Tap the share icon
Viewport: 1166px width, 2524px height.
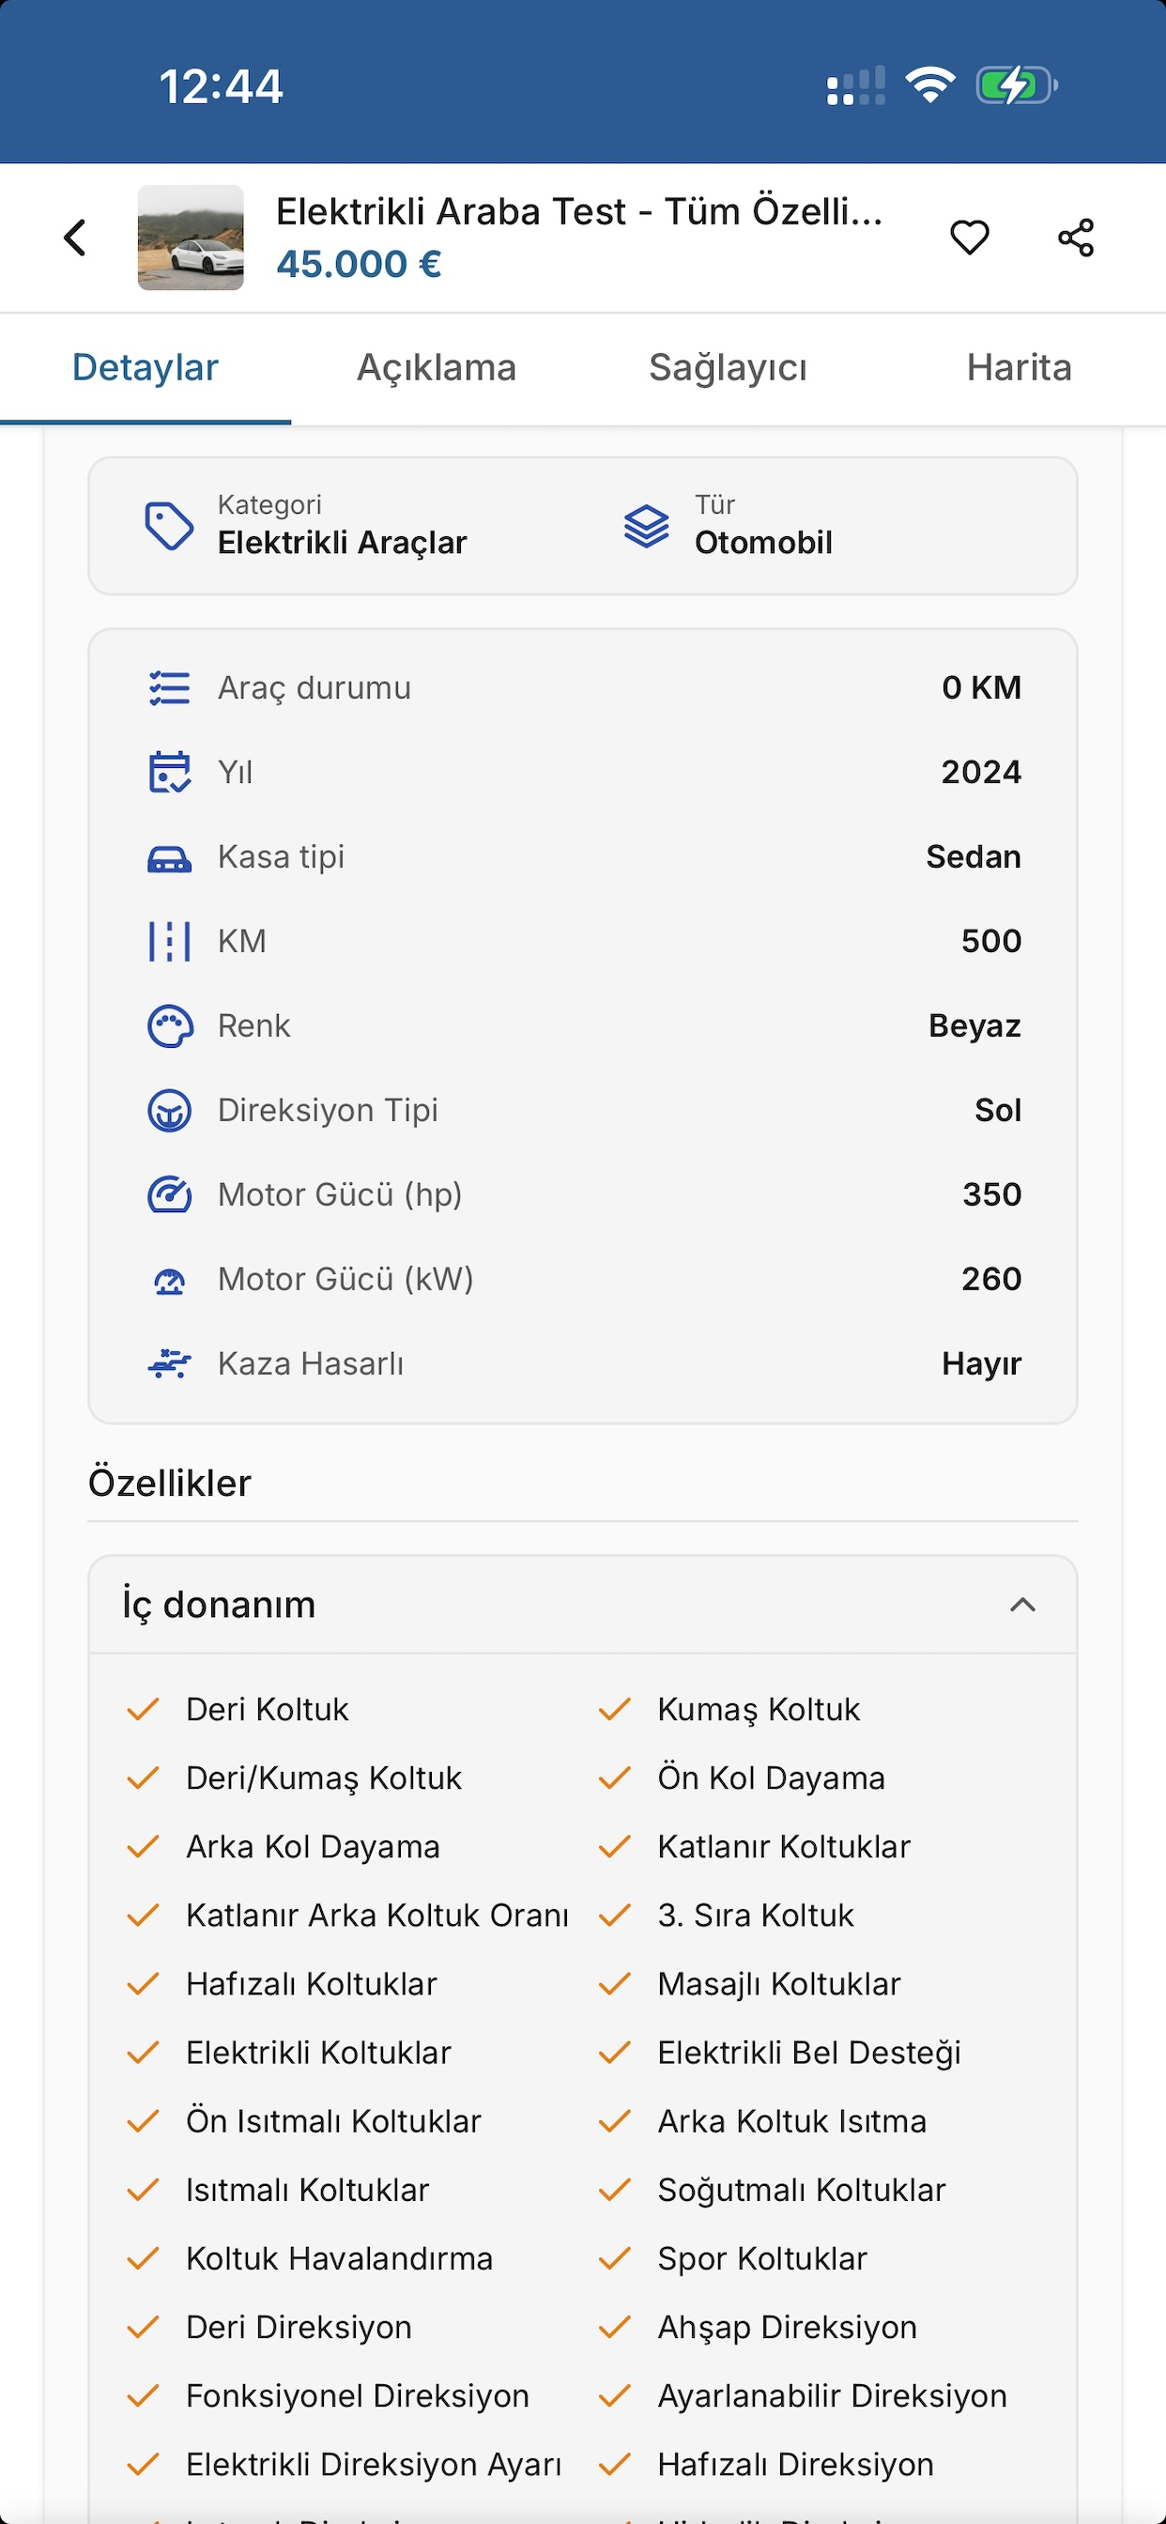point(1075,238)
